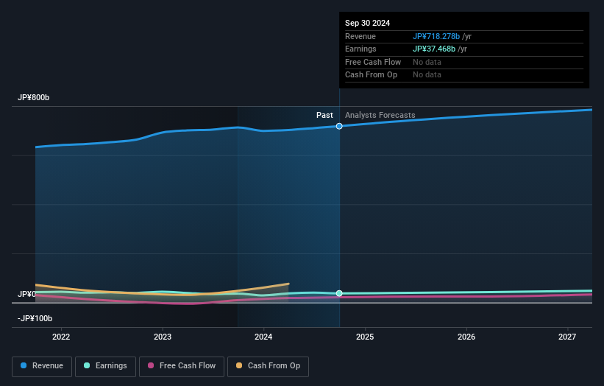Viewport: 604px width, 386px height.
Task: Click the 2024 x-axis label
Action: click(x=263, y=337)
